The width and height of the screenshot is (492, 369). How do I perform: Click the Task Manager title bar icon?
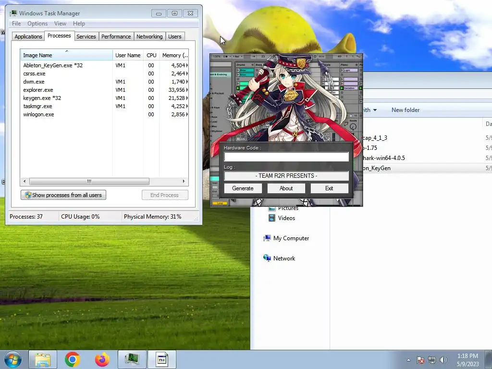pos(13,13)
